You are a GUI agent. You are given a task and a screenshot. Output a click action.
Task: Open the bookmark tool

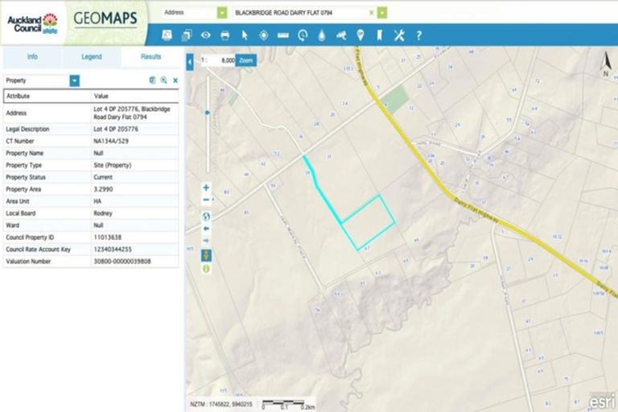pyautogui.click(x=380, y=35)
